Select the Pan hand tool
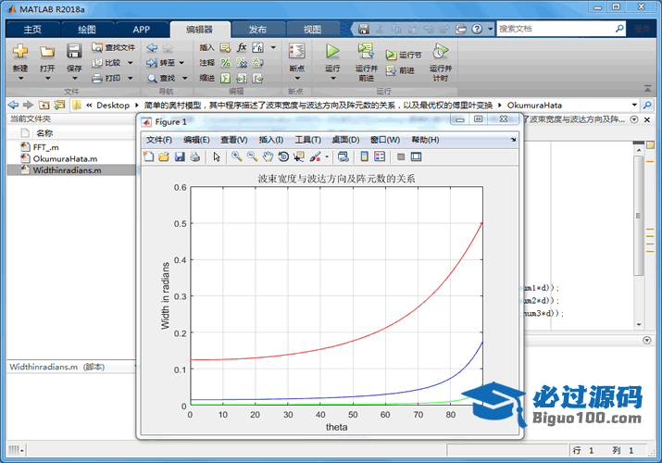 point(268,156)
